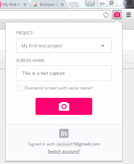Open a new tab with blank tab button
The image size is (134, 164).
click(74, 5)
